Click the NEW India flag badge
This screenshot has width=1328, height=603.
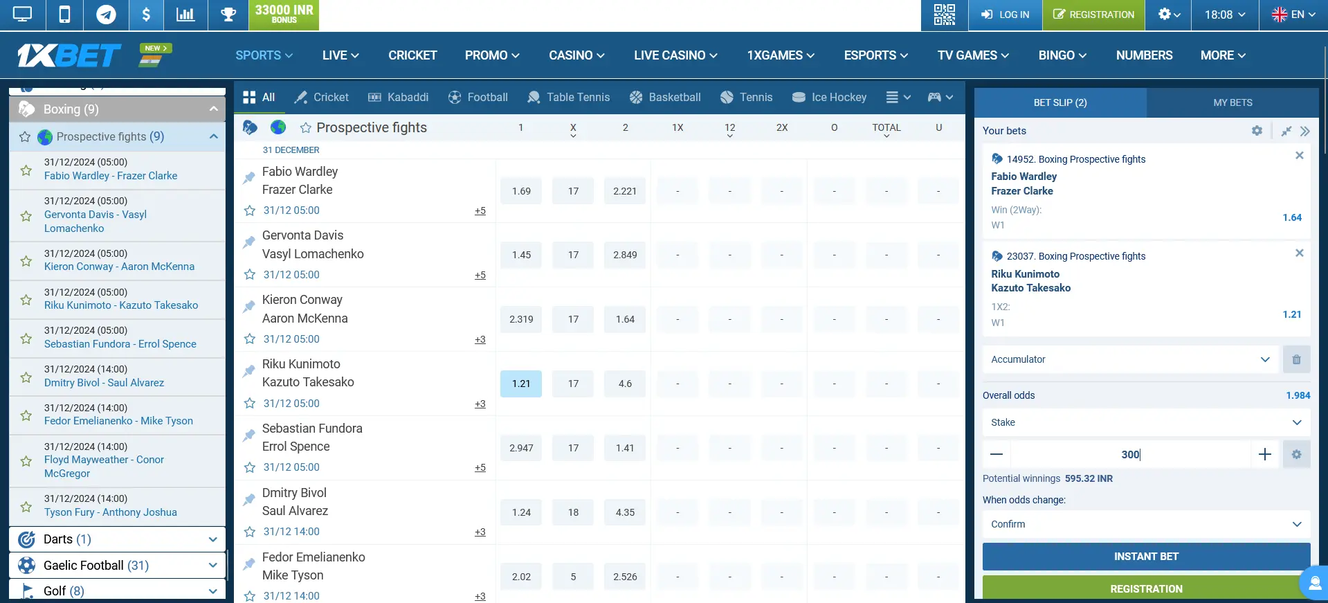[155, 55]
